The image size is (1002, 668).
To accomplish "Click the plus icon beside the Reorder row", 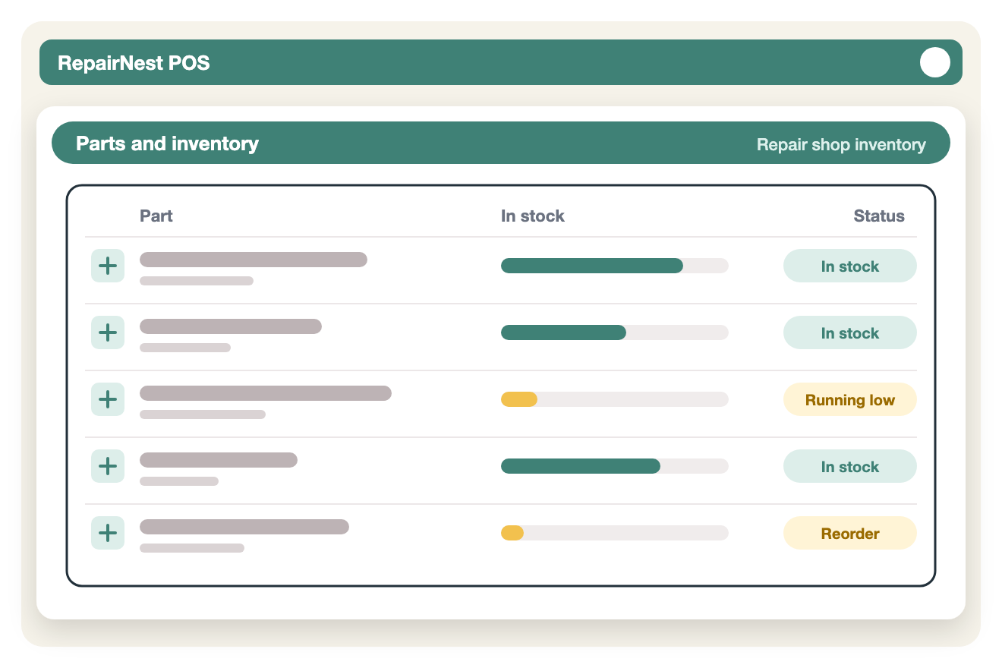I will 108,533.
